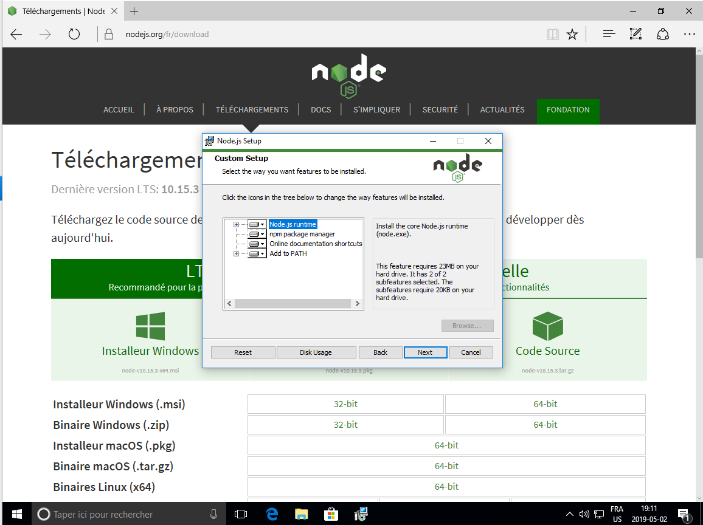Open the DOCS menu item
This screenshot has height=525, width=703.
(x=320, y=110)
